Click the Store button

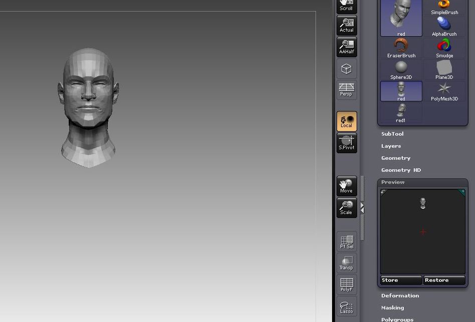tap(401, 280)
